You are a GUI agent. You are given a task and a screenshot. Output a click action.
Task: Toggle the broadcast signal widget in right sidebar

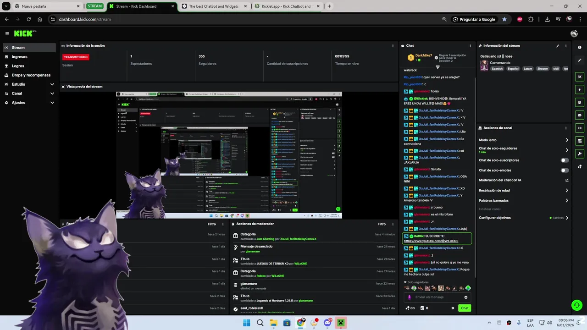tap(580, 128)
